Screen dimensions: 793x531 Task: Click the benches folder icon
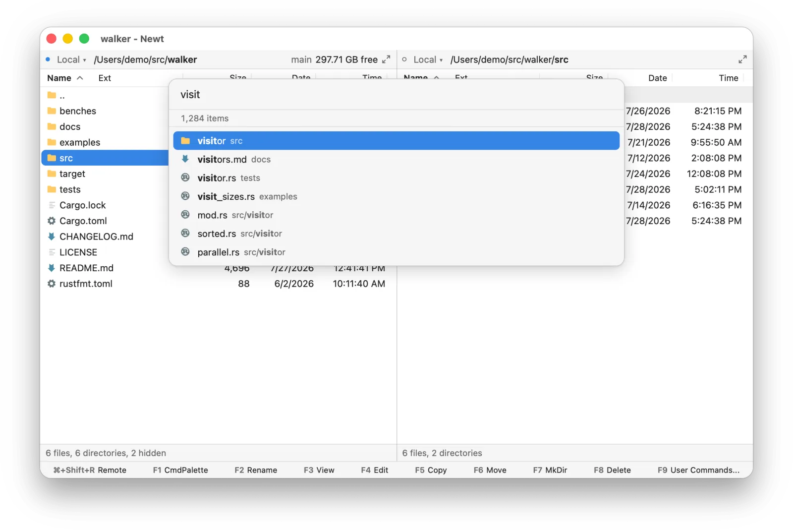point(52,111)
